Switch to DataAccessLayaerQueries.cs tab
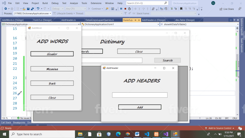Viewport: 245px width, 138px height. tap(99, 20)
